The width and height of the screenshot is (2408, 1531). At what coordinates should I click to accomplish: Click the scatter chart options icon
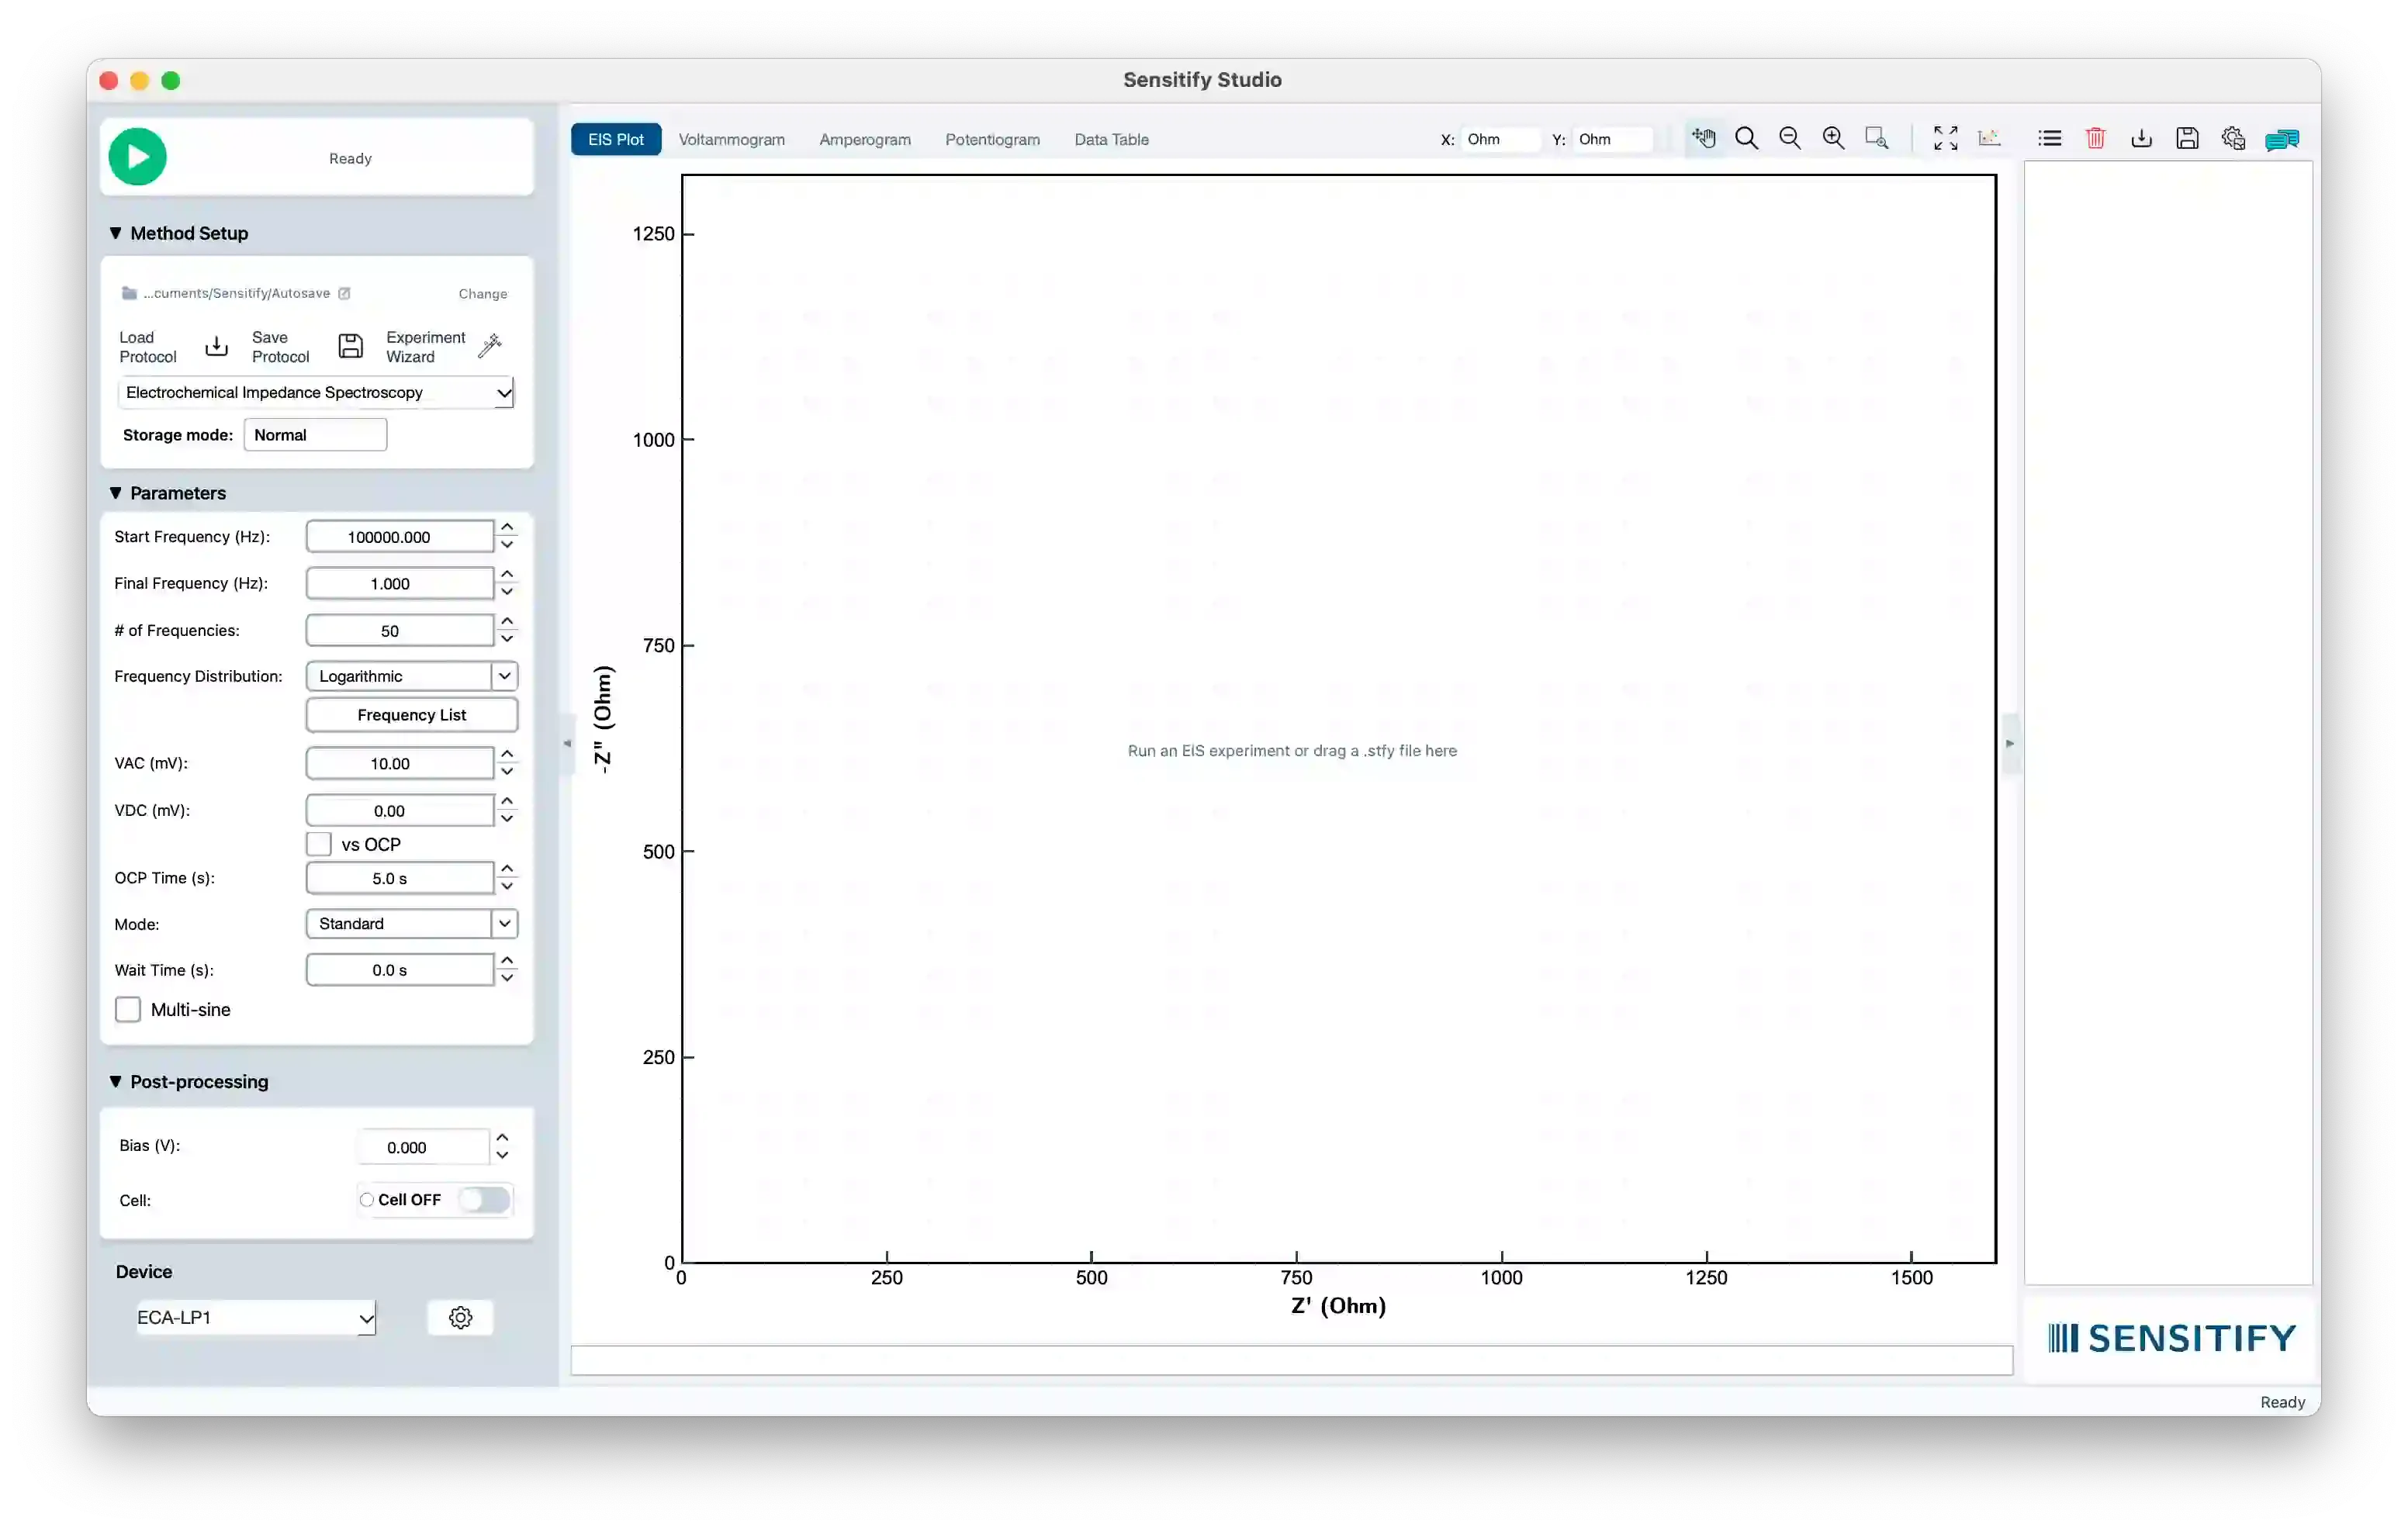point(1989,139)
